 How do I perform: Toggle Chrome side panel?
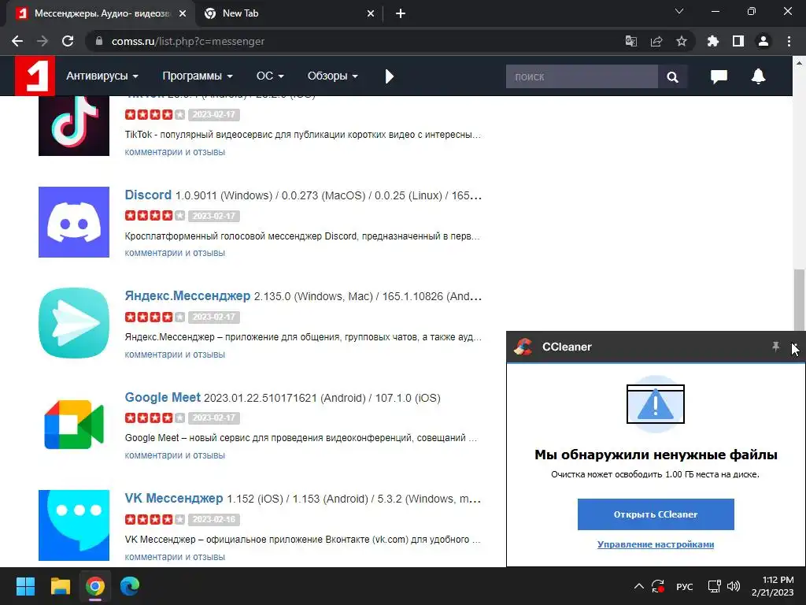tap(738, 41)
